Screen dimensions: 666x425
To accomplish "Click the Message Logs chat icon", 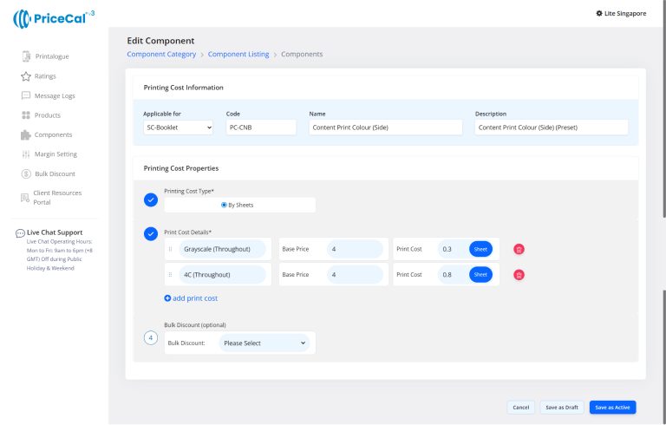I will pyautogui.click(x=26, y=95).
